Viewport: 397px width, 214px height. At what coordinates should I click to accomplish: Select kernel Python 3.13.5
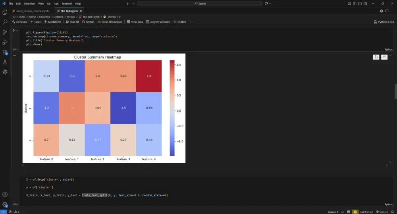tap(384, 22)
